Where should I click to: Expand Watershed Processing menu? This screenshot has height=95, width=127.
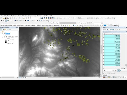[30, 25]
